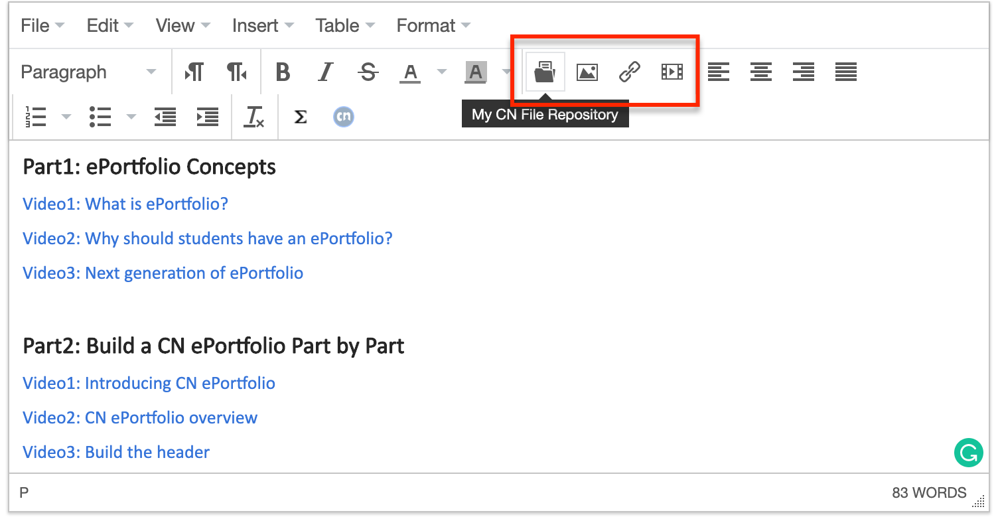Open Video3: Next generation of ePortfolio
Viewport: 998px width, 519px height.
pos(163,273)
